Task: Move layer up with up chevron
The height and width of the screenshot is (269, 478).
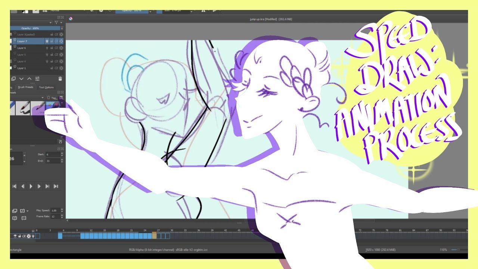Action: point(29,79)
